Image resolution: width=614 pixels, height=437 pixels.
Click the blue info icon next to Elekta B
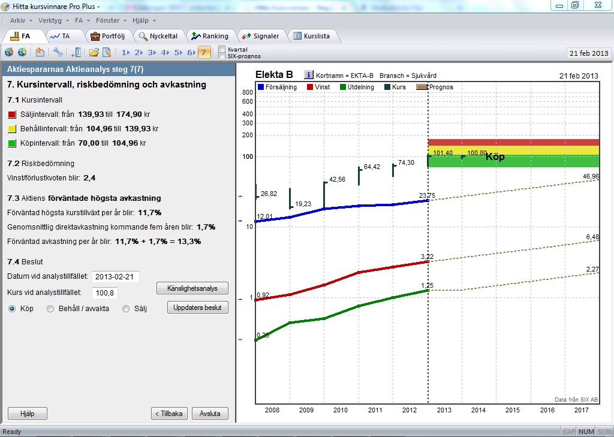309,75
